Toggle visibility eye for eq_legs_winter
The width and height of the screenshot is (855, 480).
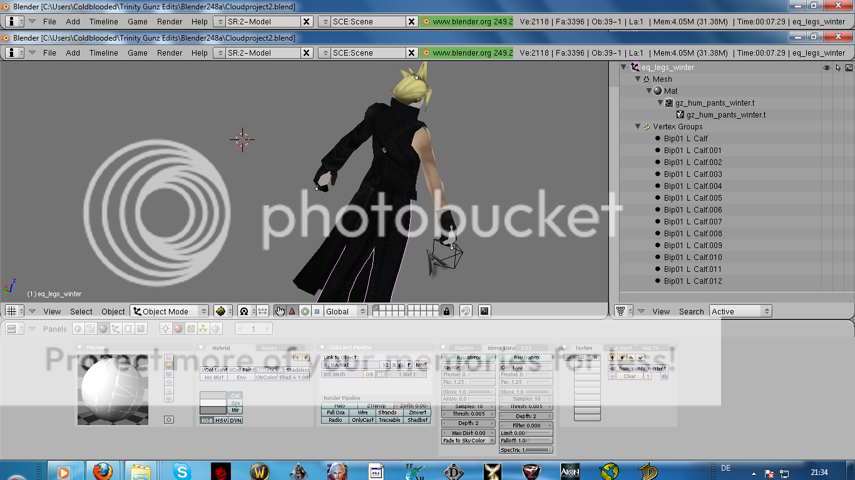(827, 67)
